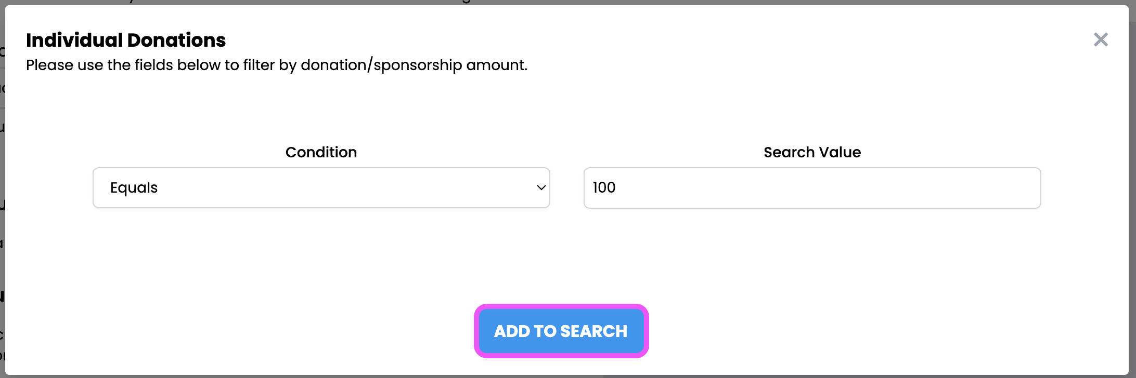The height and width of the screenshot is (378, 1136).
Task: Click the chevron arrow in Condition select
Action: 541,187
